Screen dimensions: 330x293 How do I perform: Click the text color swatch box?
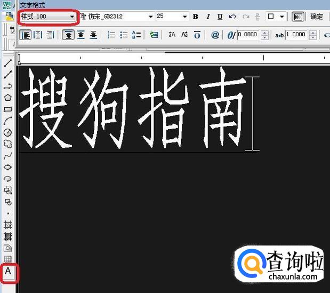271,17
